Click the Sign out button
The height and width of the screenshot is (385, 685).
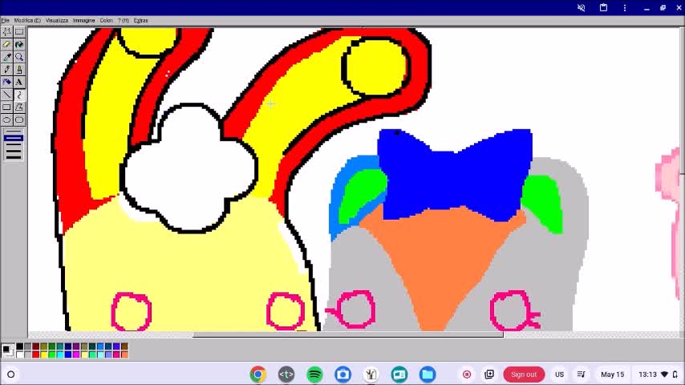(x=524, y=375)
